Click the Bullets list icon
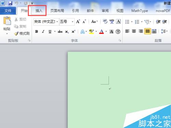 pyautogui.click(x=127, y=22)
